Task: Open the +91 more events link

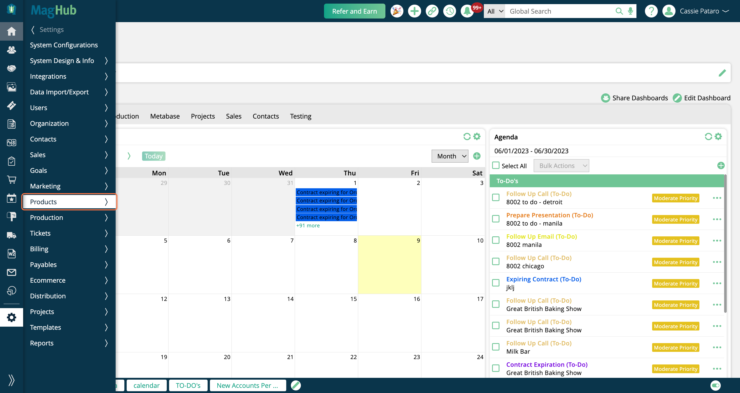Action: 308,226
